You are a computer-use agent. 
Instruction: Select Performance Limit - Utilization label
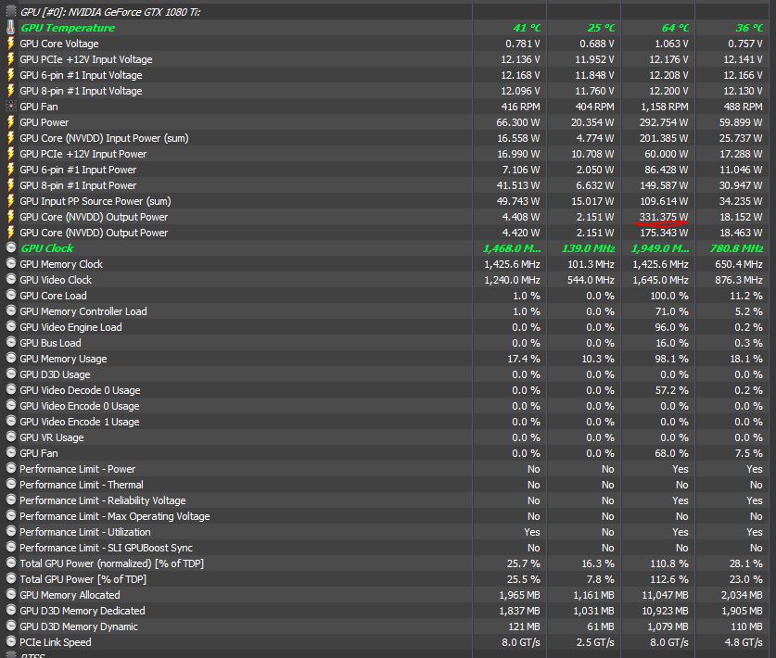(84, 532)
